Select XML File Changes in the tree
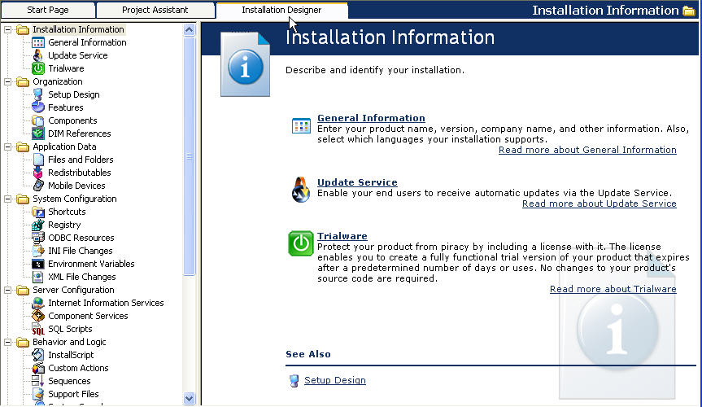The width and height of the screenshot is (702, 407). coord(81,277)
